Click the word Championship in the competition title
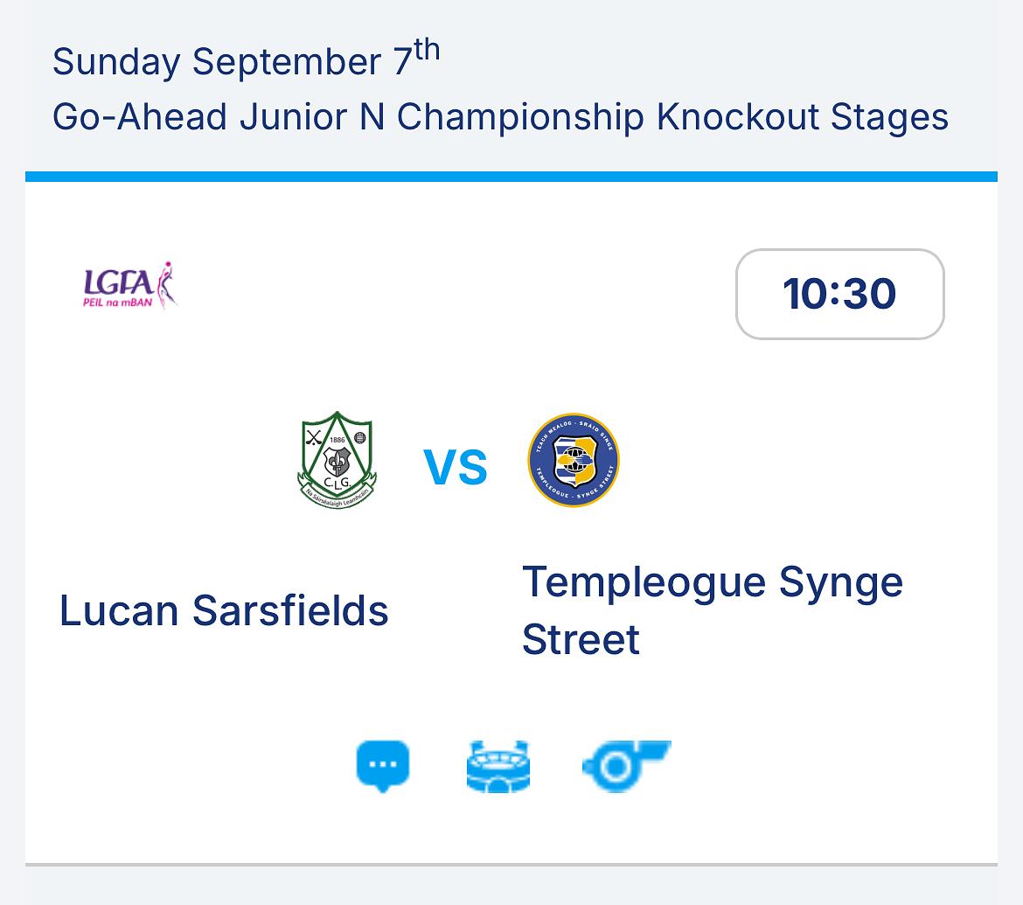This screenshot has width=1023, height=905. point(520,117)
